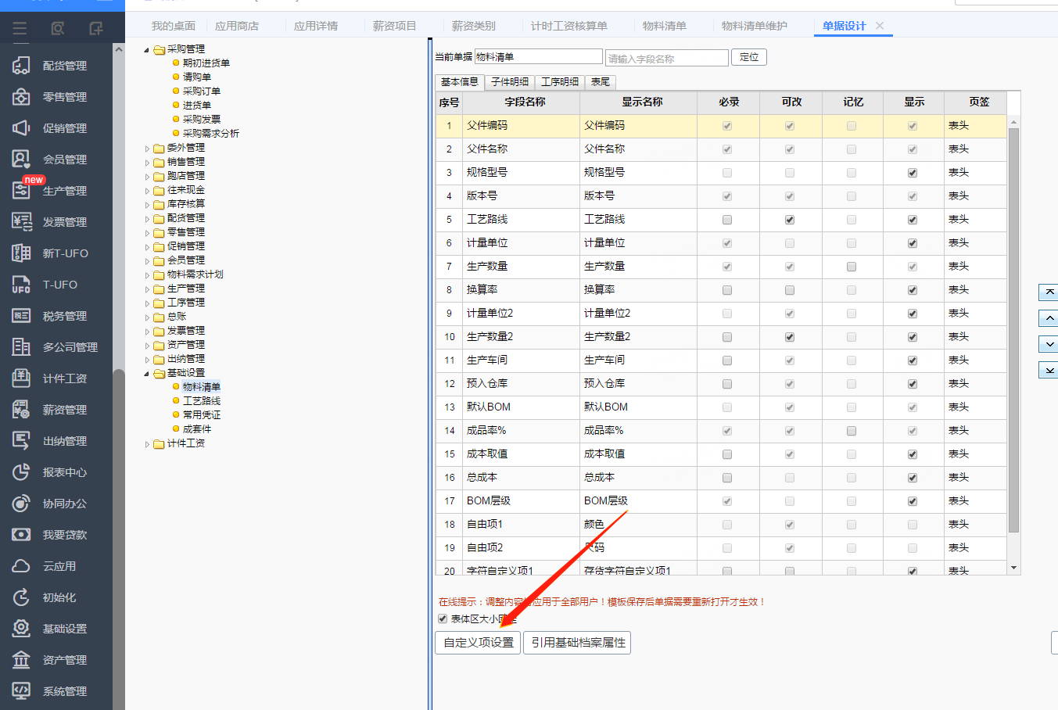Open the 工序明细 tab
This screenshot has height=710, width=1058.
point(560,81)
